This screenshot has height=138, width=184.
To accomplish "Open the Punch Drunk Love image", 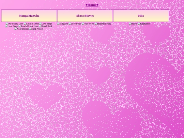I will tap(28, 26).
